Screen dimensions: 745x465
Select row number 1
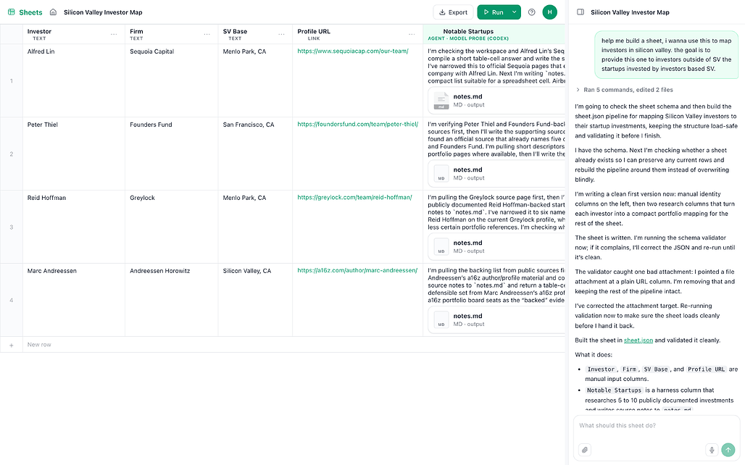click(x=12, y=80)
